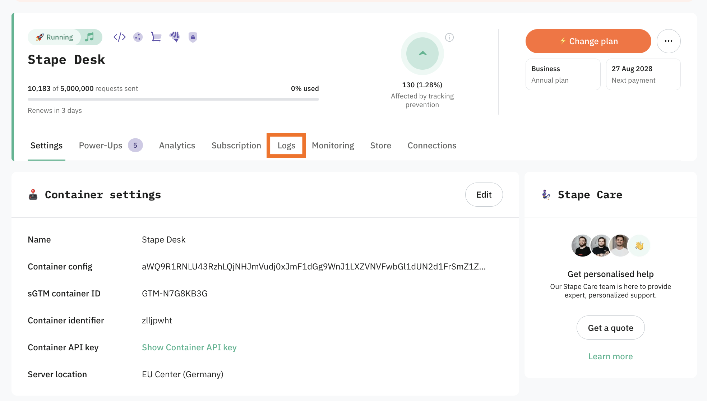Image resolution: width=707 pixels, height=401 pixels.
Task: Click the container config value string
Action: tap(314, 267)
